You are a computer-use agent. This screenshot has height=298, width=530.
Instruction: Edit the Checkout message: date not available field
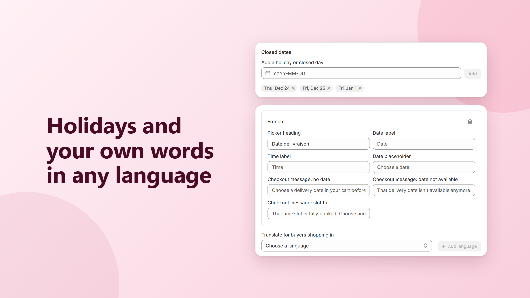(x=424, y=190)
